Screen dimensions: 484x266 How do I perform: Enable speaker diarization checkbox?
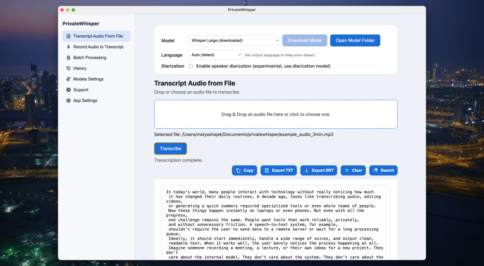[x=191, y=66]
